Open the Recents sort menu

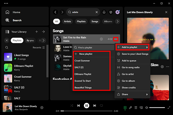[x=39, y=48]
